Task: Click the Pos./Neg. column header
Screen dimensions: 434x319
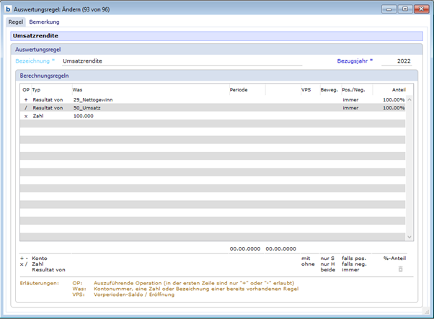Action: (x=353, y=89)
